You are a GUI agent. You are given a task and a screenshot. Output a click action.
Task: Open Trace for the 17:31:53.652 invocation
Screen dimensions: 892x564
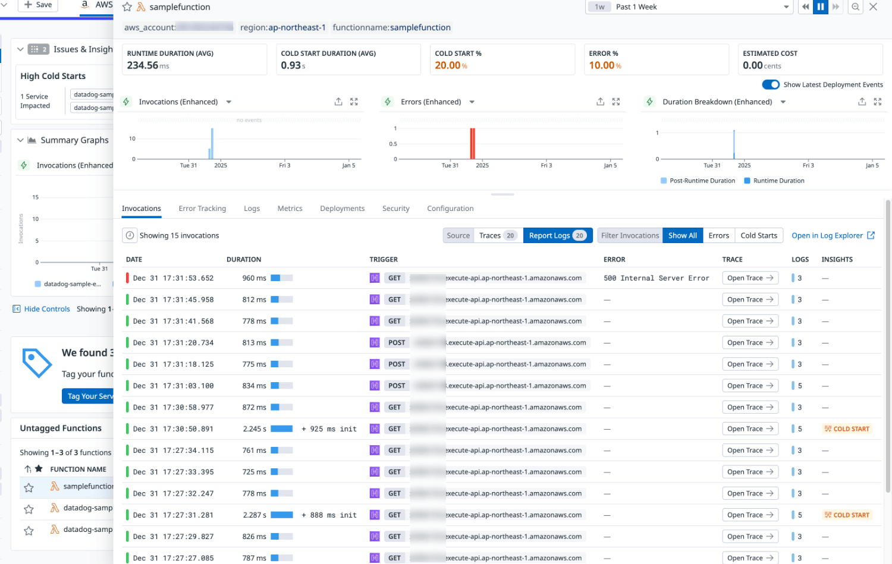(750, 278)
